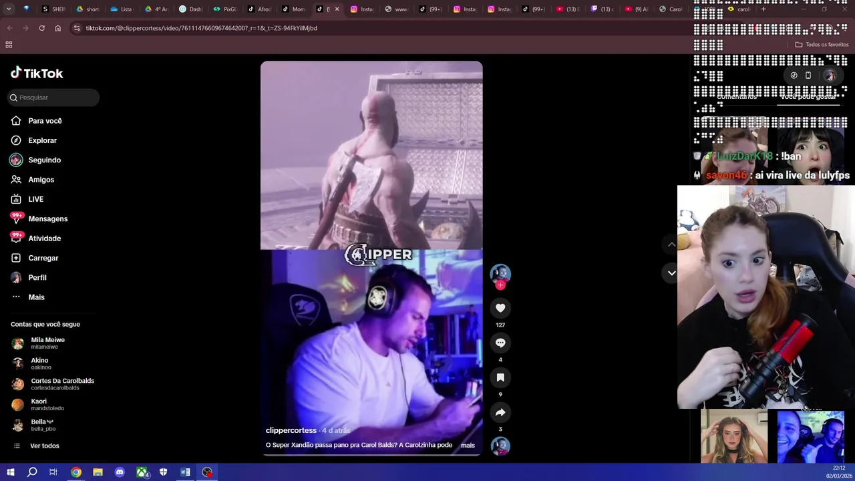Click browser home button
The image size is (855, 481).
[x=57, y=28]
